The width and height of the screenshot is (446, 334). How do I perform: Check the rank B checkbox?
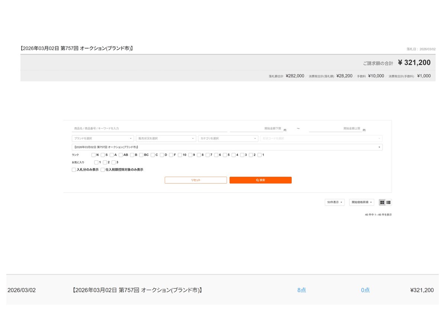(132, 155)
